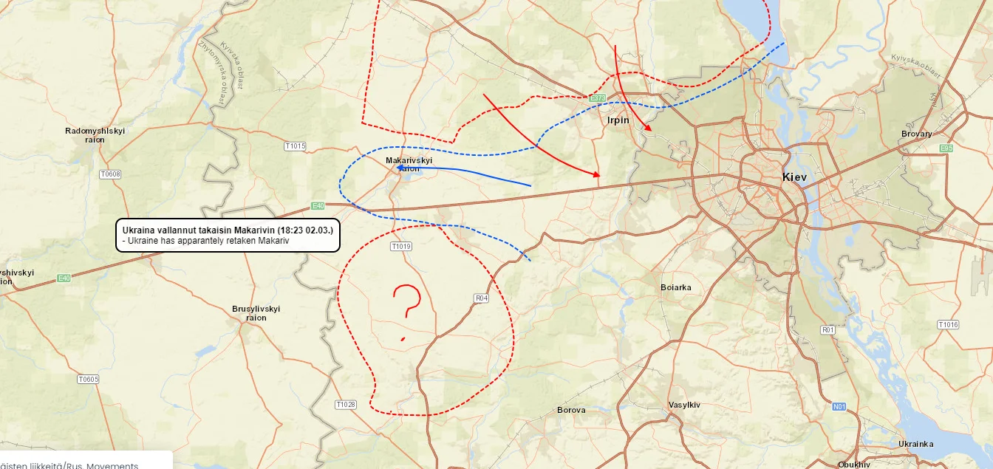Click the E95 road shield near Brovary
993x469 pixels.
click(x=946, y=148)
